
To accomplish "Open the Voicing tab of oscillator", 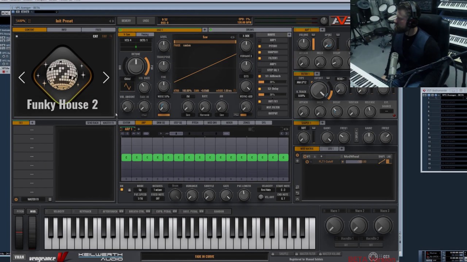I will pyautogui.click(x=145, y=35).
